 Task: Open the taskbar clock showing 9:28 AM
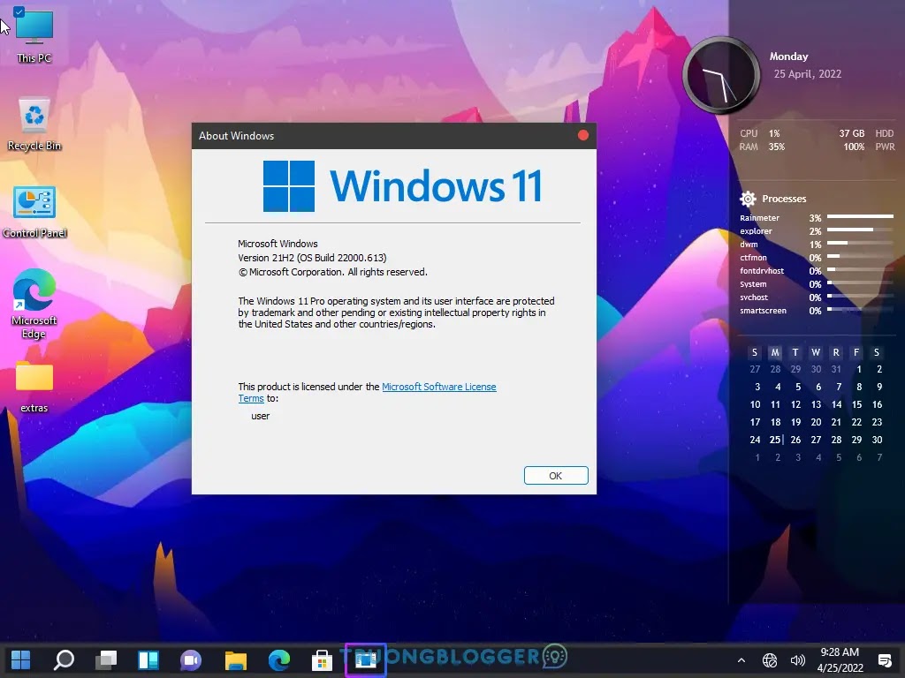pyautogui.click(x=840, y=660)
